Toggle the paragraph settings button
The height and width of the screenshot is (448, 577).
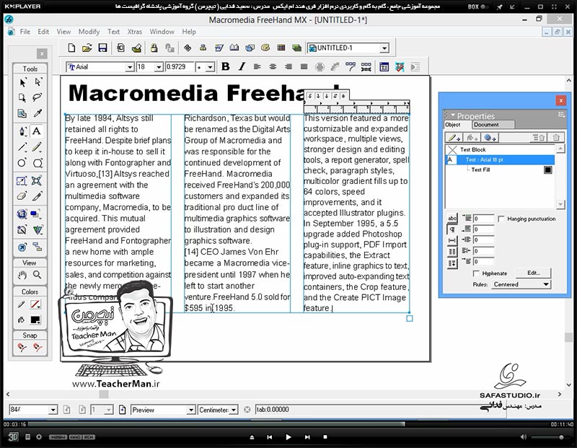click(452, 229)
